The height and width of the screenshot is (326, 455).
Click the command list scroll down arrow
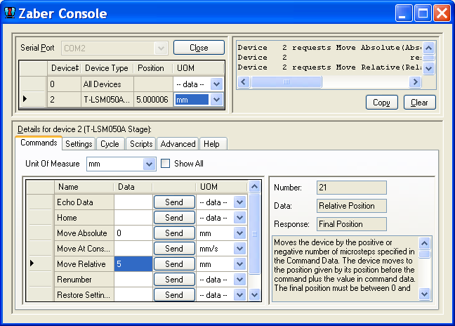point(254,295)
